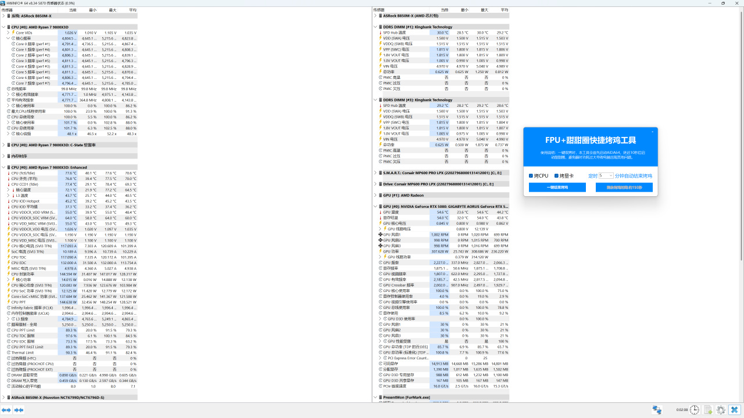
Task: Click the fan icon beside GPU 风扇1
Action: [380, 235]
